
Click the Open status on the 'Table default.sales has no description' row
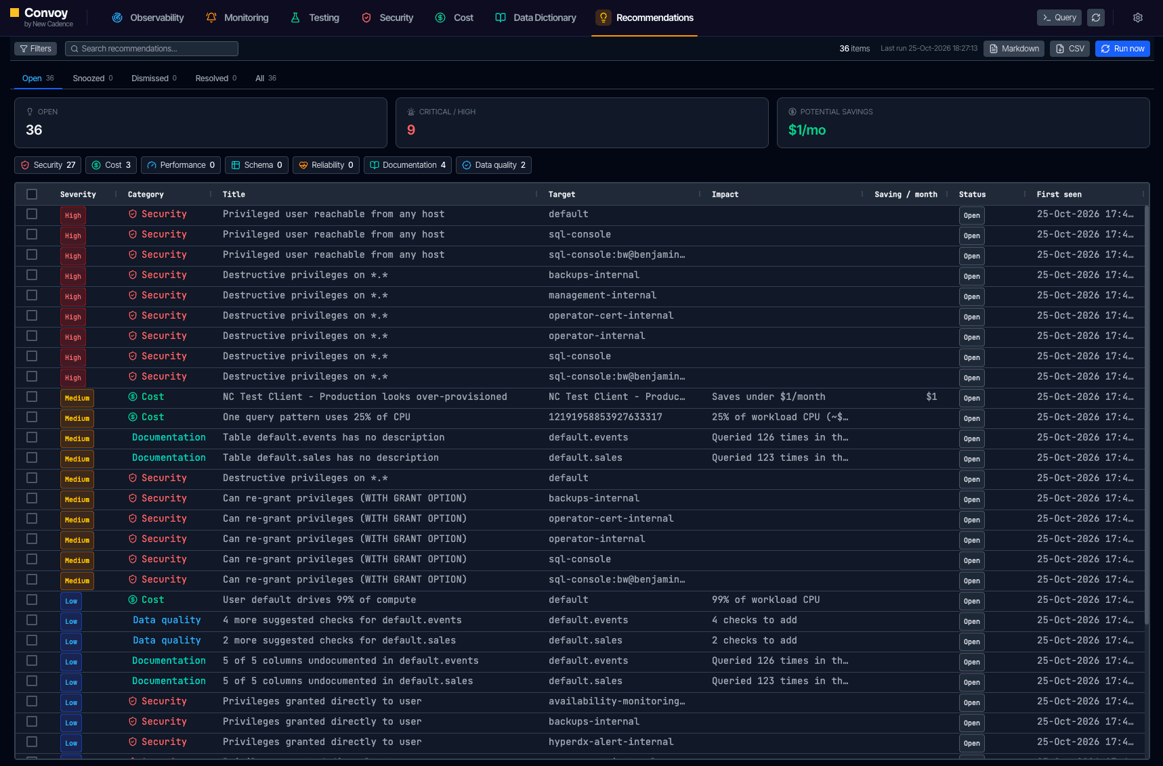coord(972,459)
